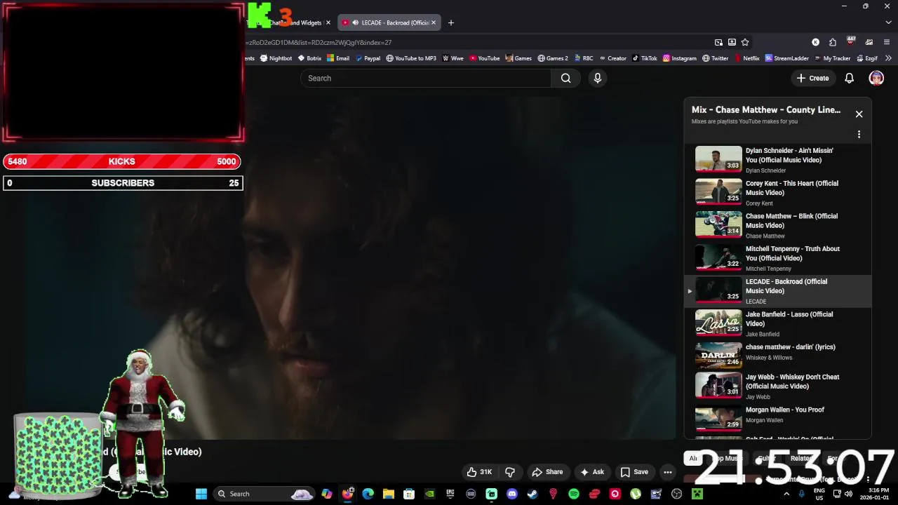The image size is (898, 505).
Task: Click the Ask button below the video
Action: pyautogui.click(x=591, y=472)
